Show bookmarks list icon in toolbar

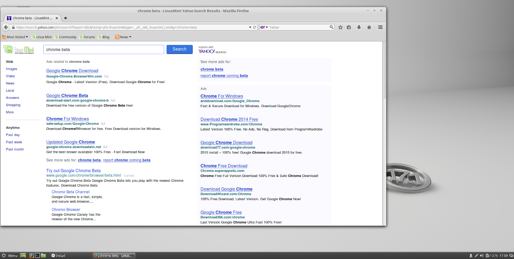(x=349, y=27)
